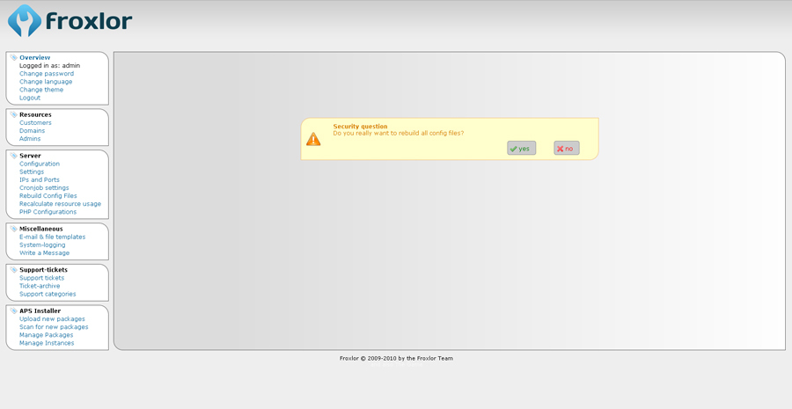Screen dimensions: 792x409
Task: Click the orange warning triangle icon
Action: pyautogui.click(x=313, y=139)
